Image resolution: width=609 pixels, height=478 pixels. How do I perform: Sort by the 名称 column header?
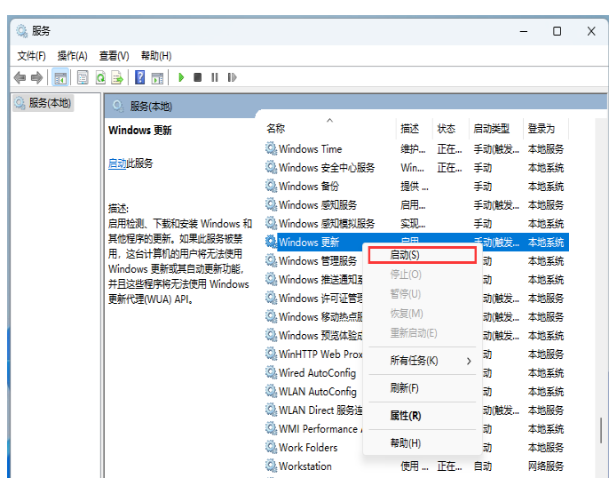[x=328, y=128]
